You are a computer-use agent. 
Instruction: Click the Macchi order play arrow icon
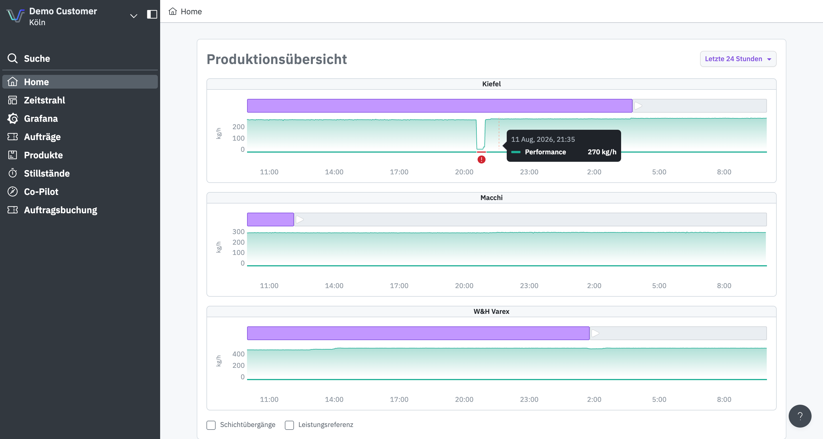299,220
